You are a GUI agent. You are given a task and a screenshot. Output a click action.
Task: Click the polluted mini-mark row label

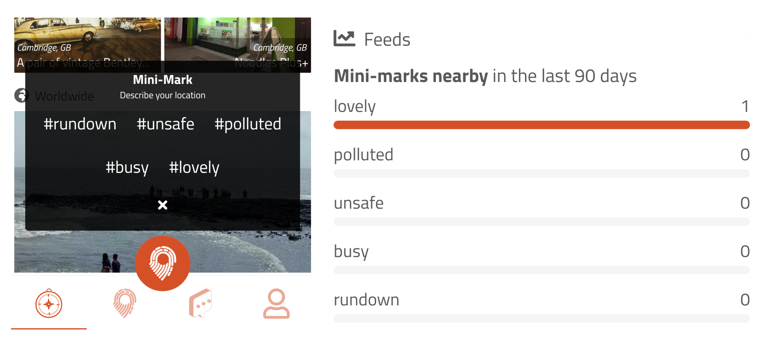[x=363, y=155]
